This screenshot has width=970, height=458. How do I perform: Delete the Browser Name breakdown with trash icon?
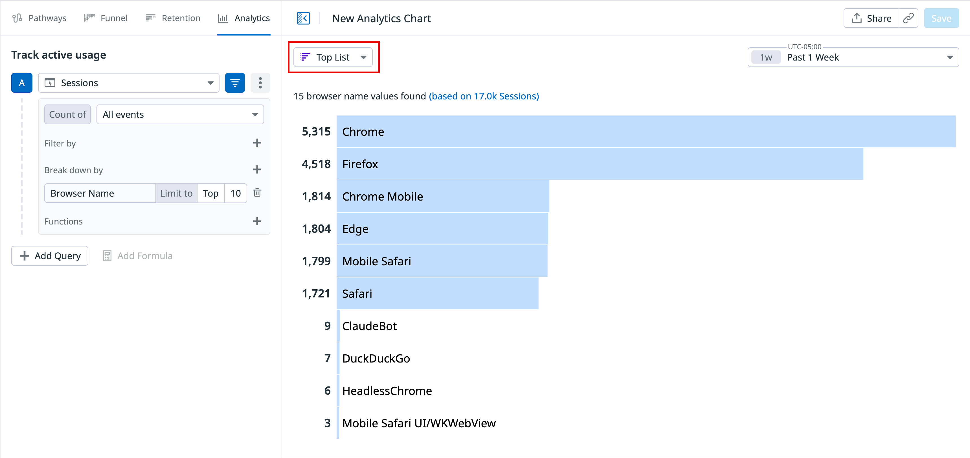257,193
